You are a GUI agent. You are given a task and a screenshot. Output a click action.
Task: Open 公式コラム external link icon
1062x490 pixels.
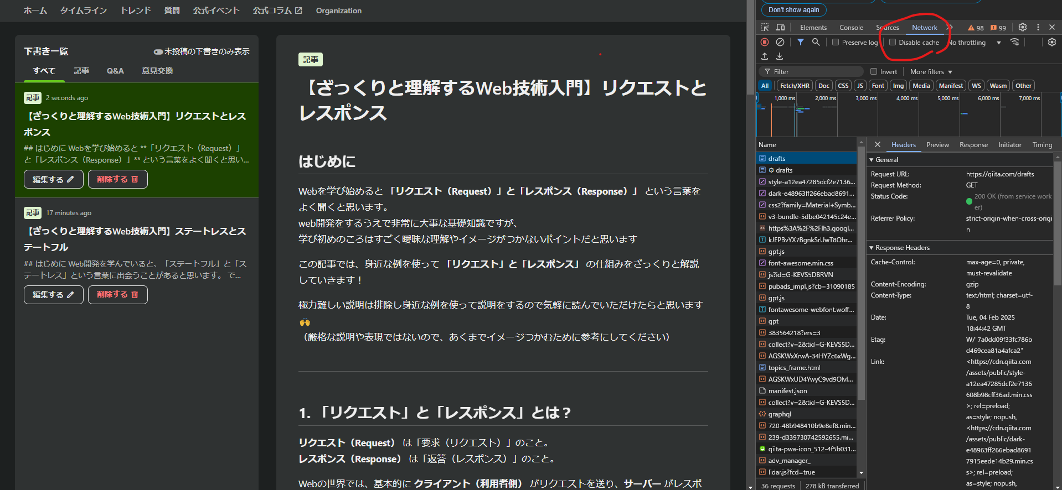299,11
